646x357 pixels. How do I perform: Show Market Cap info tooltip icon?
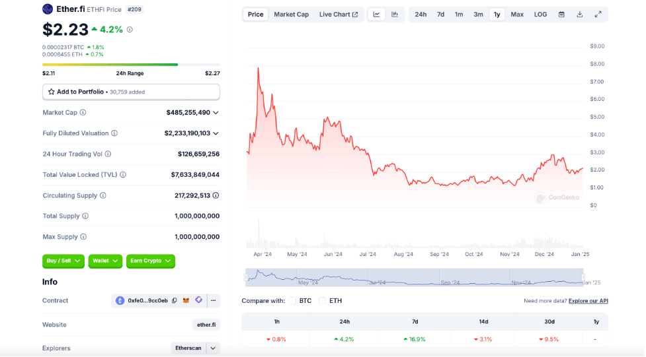click(x=83, y=112)
